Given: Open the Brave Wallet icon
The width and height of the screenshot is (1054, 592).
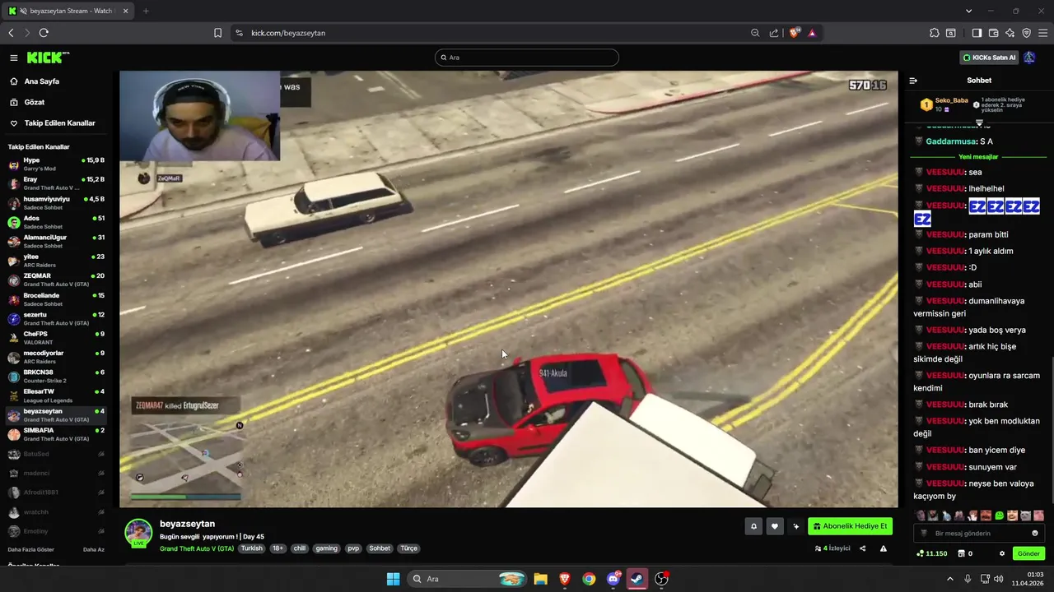Looking at the screenshot, I should click(993, 33).
